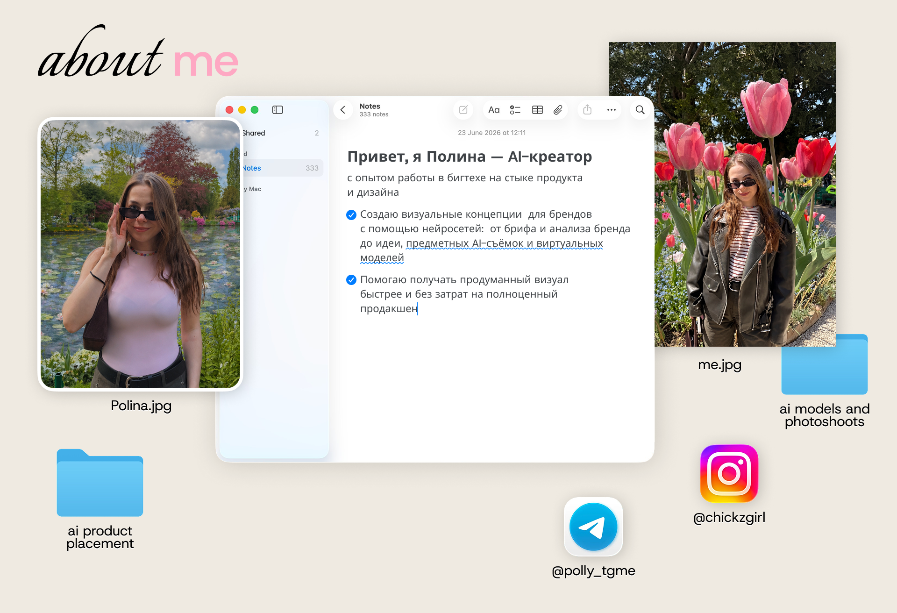Click the '333 notes' subtitle in toolbar
Image resolution: width=897 pixels, height=613 pixels.
(x=374, y=114)
